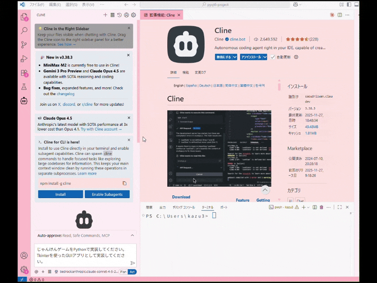The image size is (377, 283).
Task: Click inside the Cline chat input field
Action: (83, 255)
